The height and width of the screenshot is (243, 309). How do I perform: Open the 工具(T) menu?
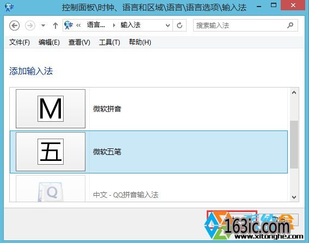point(109,42)
